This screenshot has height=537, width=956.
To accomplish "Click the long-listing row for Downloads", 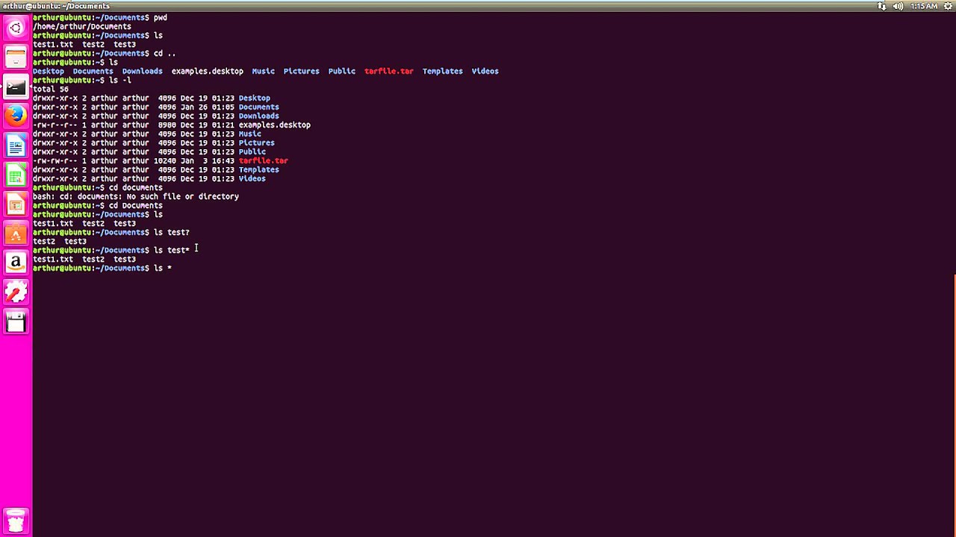I will [x=156, y=116].
